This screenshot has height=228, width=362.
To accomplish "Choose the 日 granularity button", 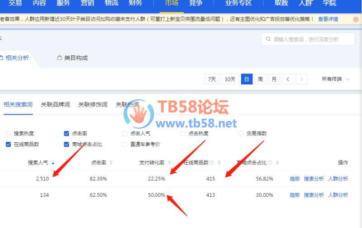I will (247, 79).
